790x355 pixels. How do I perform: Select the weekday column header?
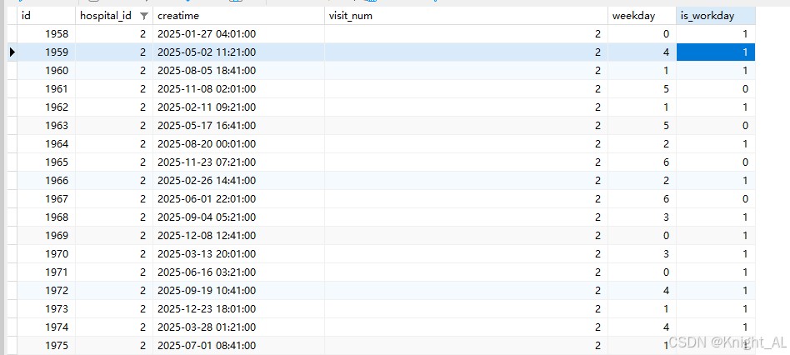coord(642,16)
